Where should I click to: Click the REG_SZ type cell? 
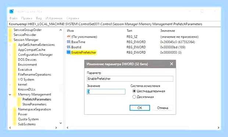tap(132, 37)
